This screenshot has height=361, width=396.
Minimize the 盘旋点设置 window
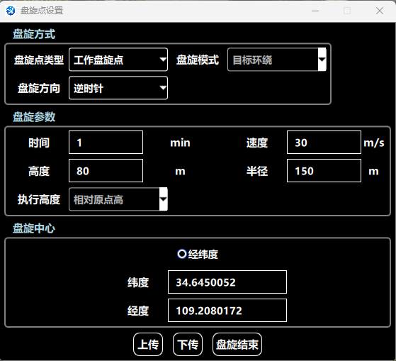pyautogui.click(x=315, y=11)
